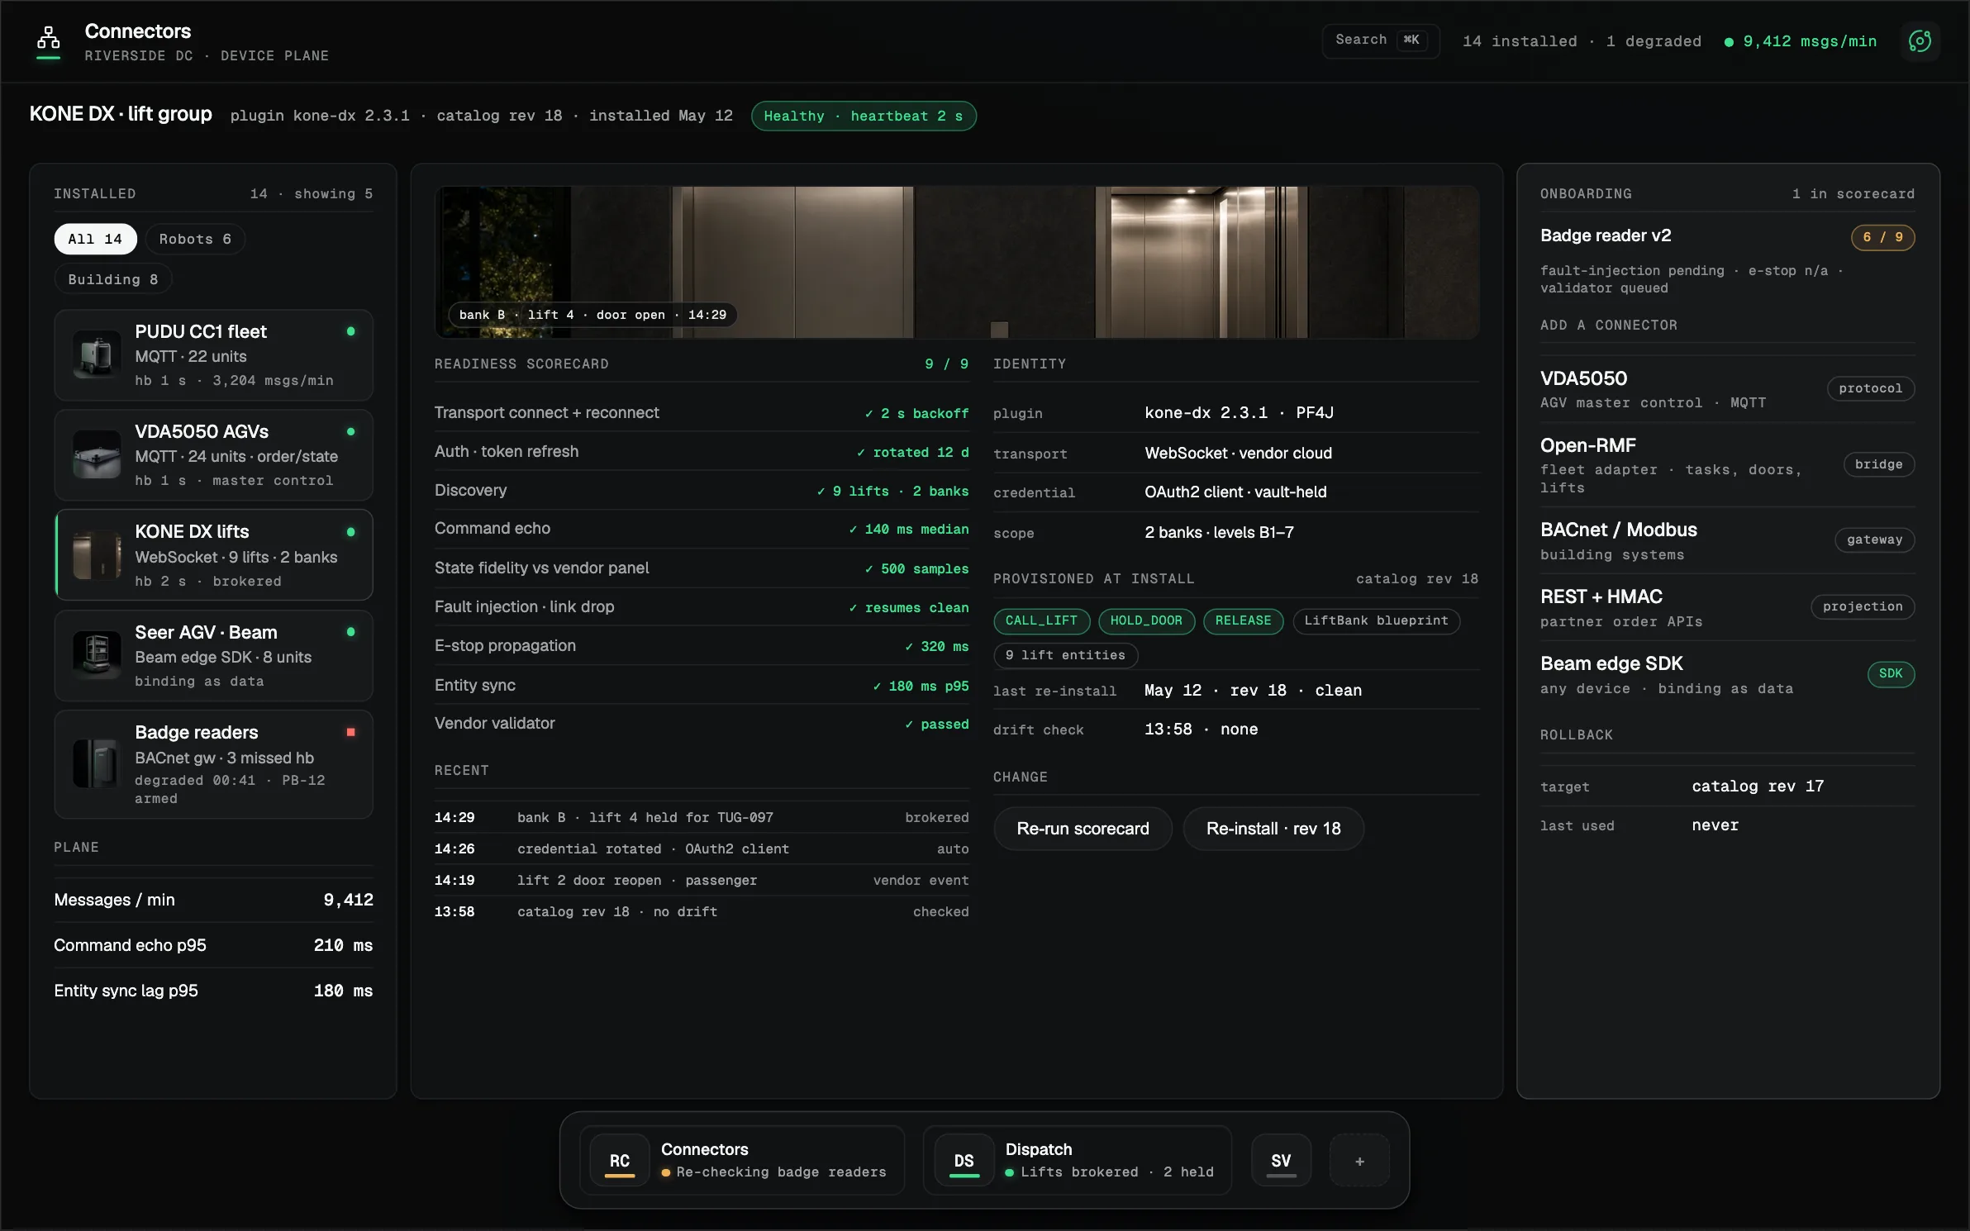Switch to the SV workspace in dock

tap(1281, 1161)
